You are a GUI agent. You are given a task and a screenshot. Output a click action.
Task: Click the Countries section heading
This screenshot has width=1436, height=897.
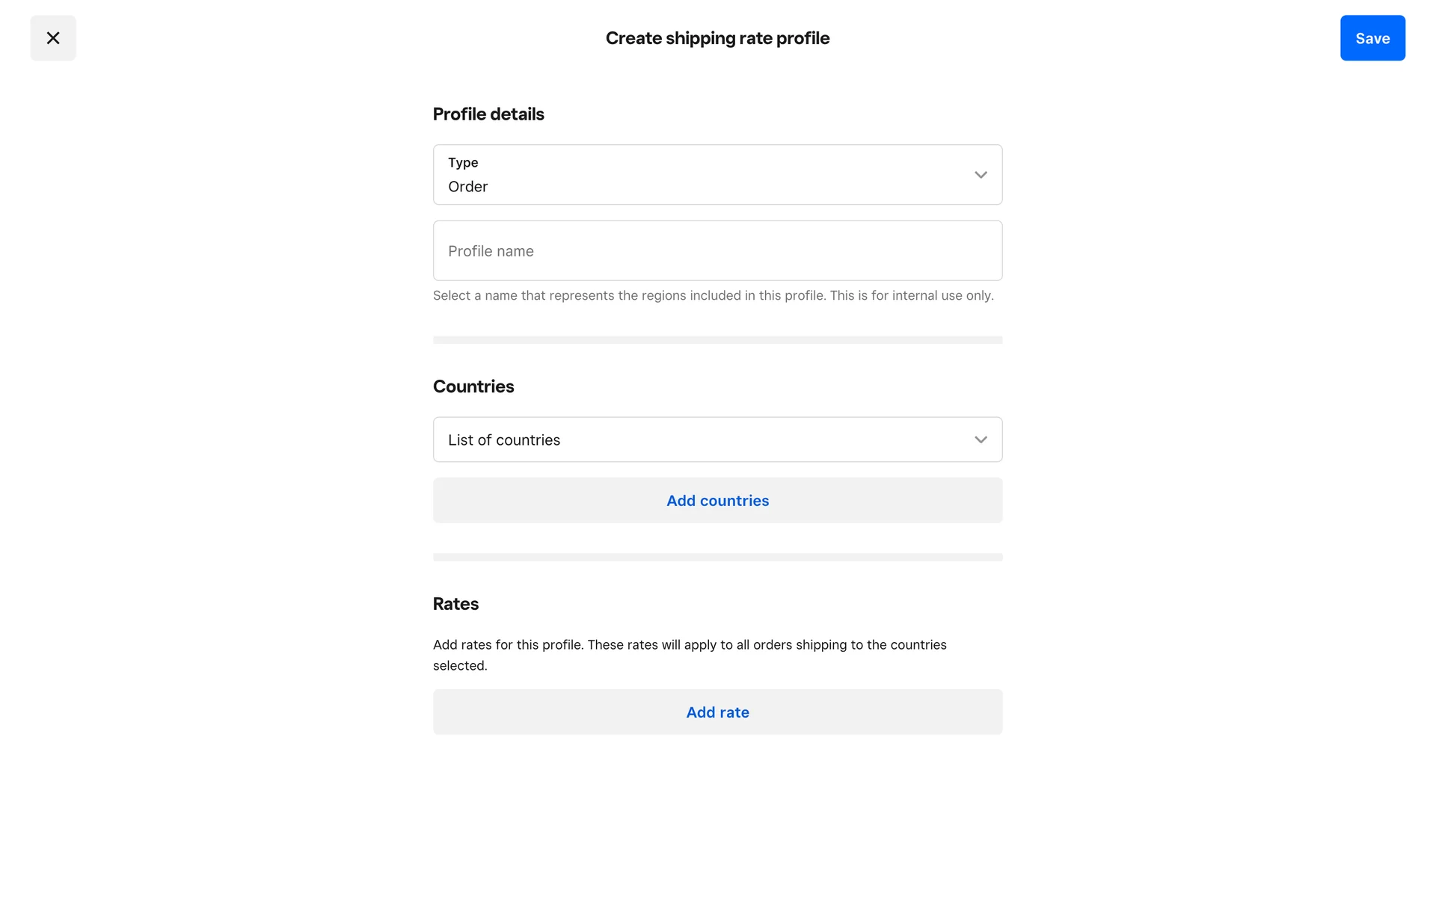(473, 386)
